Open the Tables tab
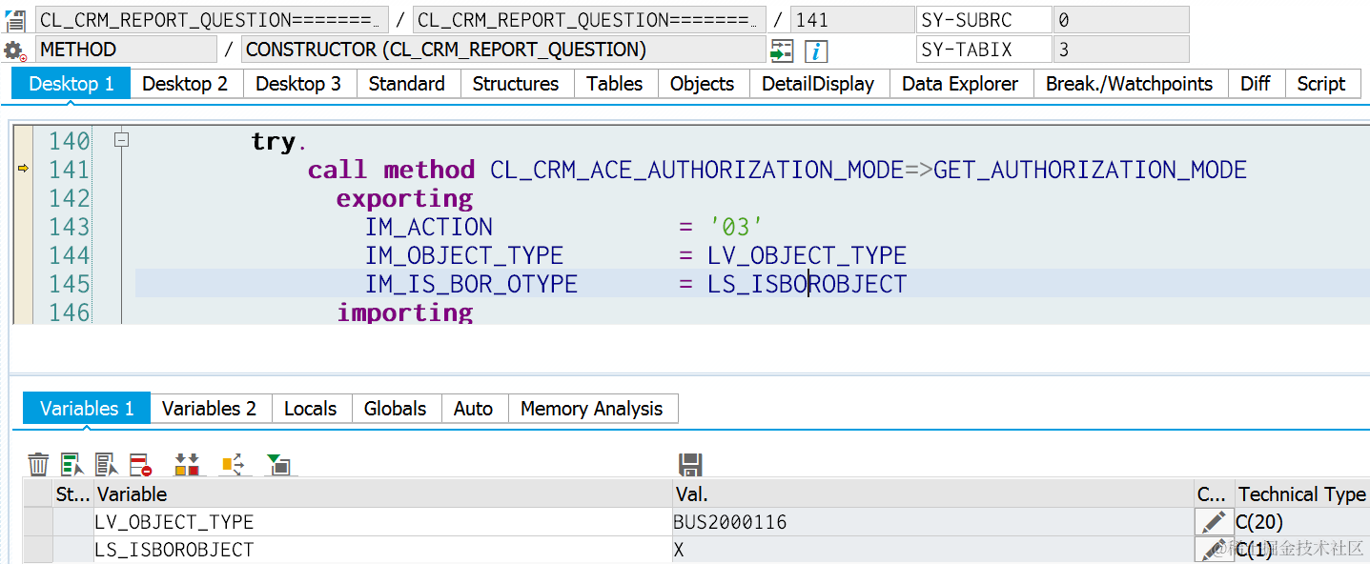The height and width of the screenshot is (564, 1370). coord(615,84)
